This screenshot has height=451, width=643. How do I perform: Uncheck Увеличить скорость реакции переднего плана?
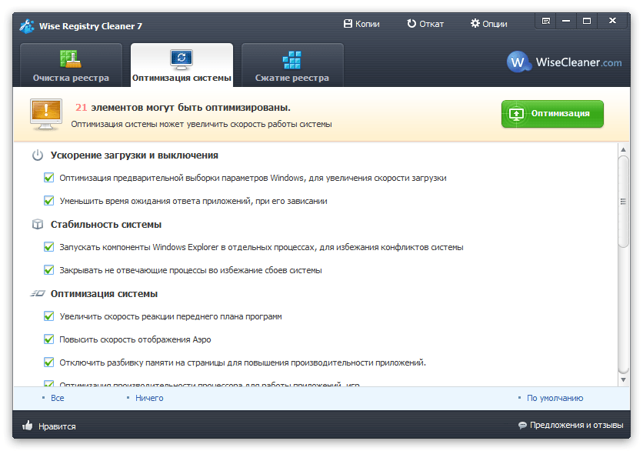point(48,316)
